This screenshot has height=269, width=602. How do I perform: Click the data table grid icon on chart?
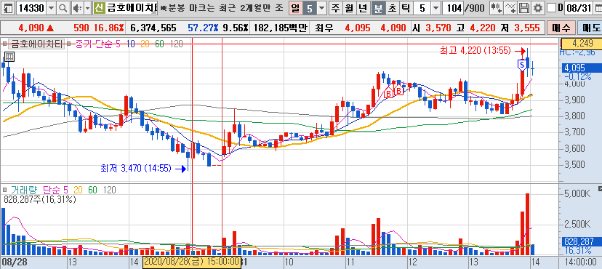(9, 57)
